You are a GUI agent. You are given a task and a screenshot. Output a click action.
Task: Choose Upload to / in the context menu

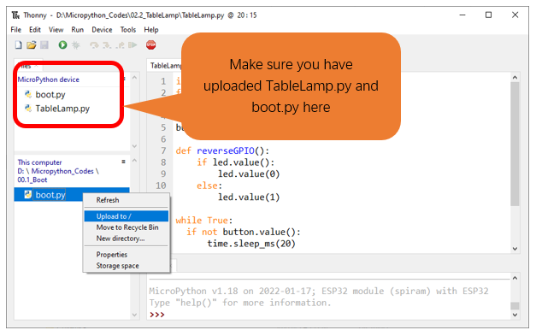127,216
